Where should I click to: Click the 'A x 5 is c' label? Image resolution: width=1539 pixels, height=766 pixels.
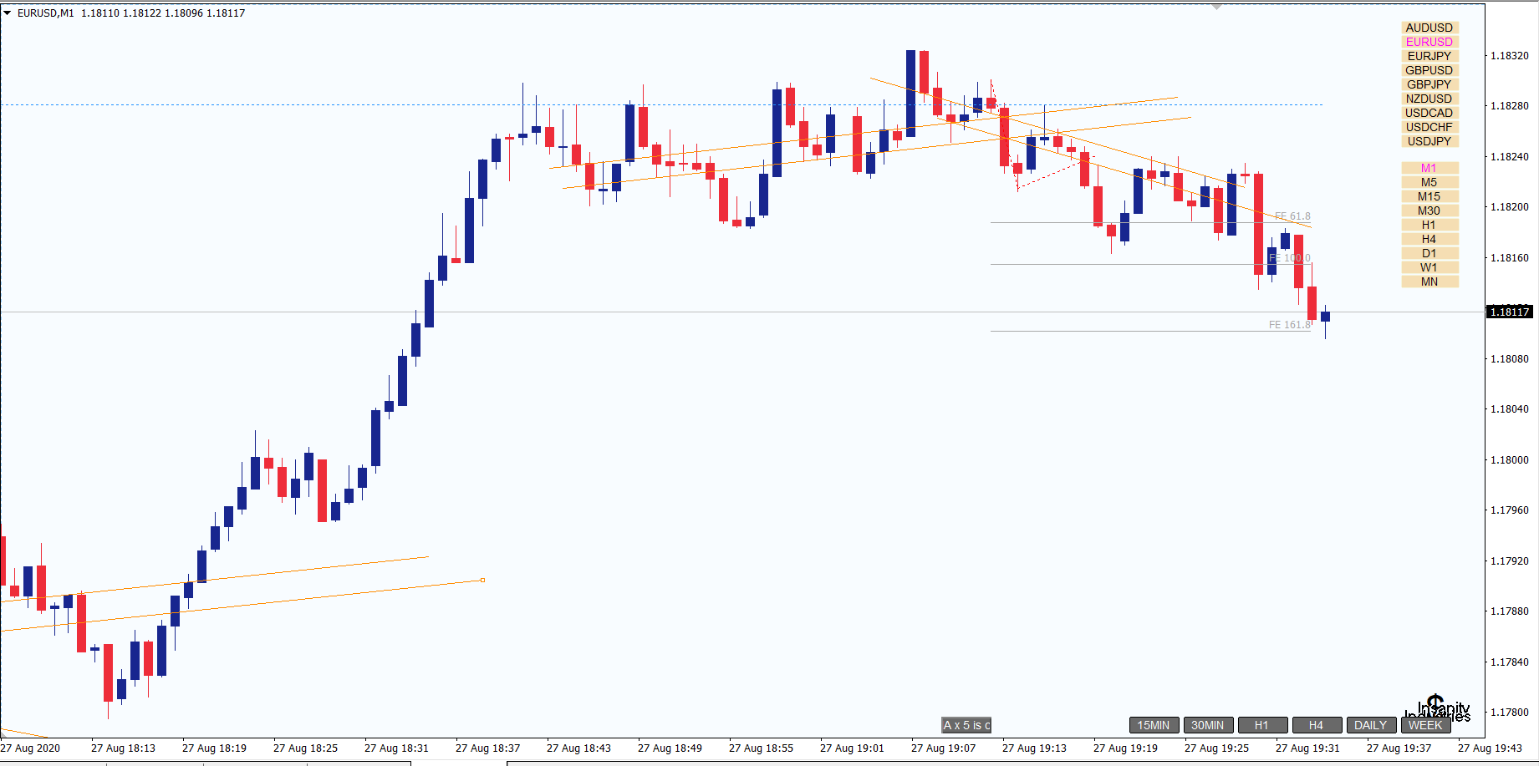966,725
